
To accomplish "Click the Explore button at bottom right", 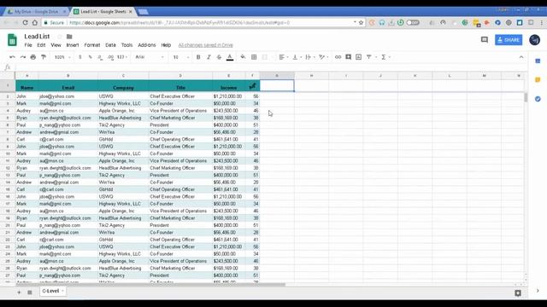I will click(518, 293).
